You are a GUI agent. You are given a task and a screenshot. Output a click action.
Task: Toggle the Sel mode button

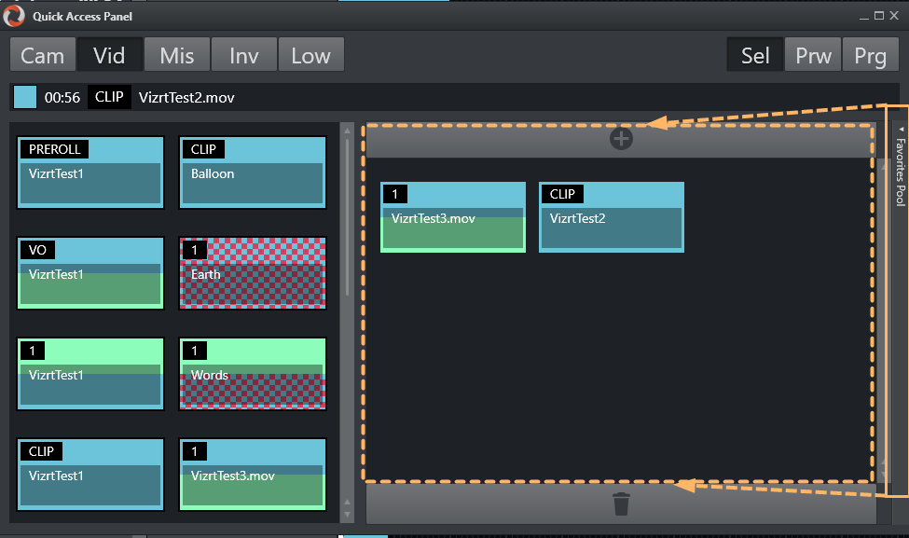pyautogui.click(x=755, y=55)
